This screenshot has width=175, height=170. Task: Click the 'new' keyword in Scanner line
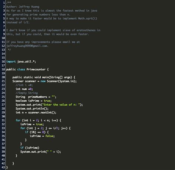tap(43, 81)
